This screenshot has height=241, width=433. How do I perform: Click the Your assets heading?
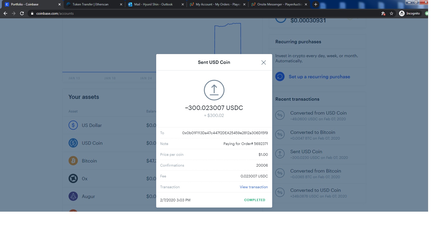click(84, 97)
